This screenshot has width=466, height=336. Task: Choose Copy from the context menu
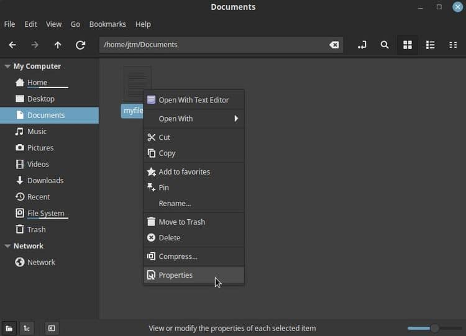coord(194,153)
